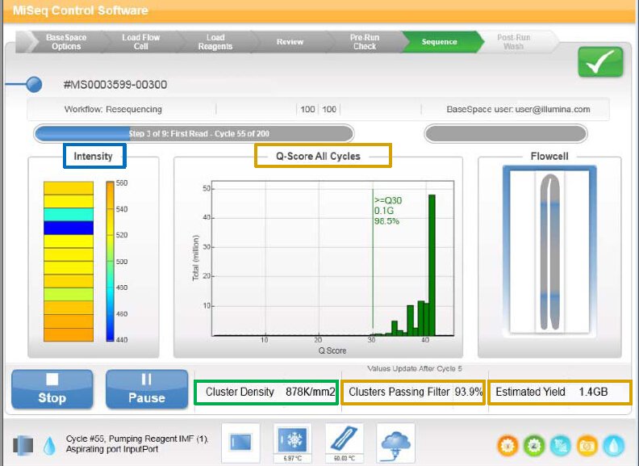Go to the Load Reagents step
This screenshot has width=639, height=466.
[x=215, y=42]
